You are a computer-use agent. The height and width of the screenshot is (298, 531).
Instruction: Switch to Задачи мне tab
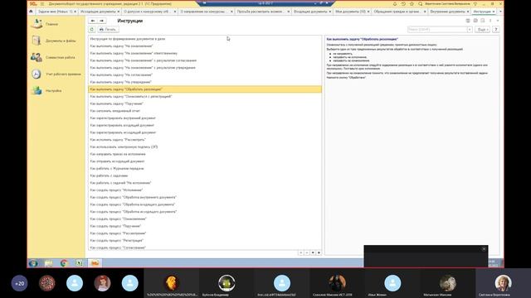56,12
